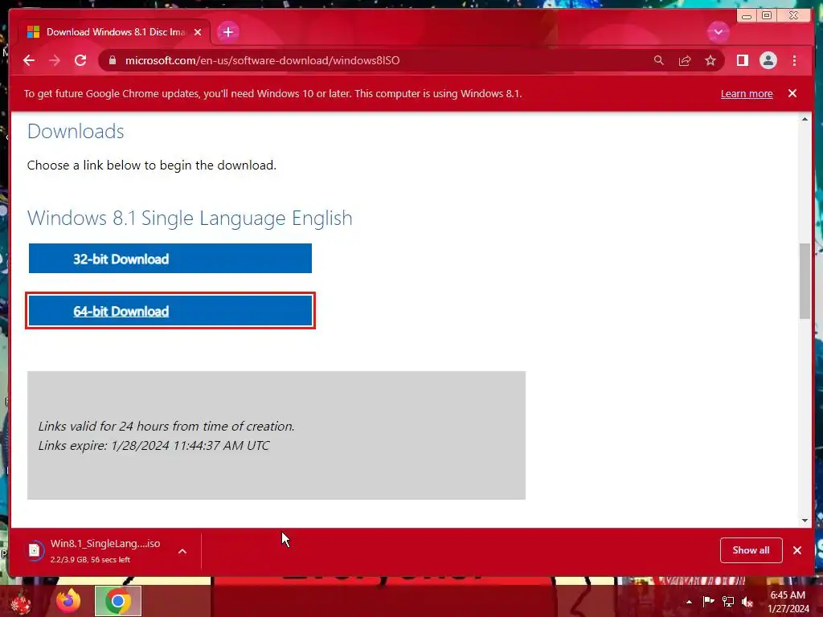Reload the Microsoft download page
Screen dimensions: 823x617
(80, 60)
